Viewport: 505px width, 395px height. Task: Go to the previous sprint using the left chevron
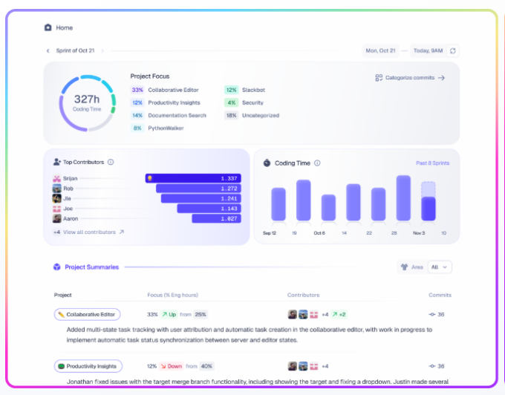click(x=48, y=50)
